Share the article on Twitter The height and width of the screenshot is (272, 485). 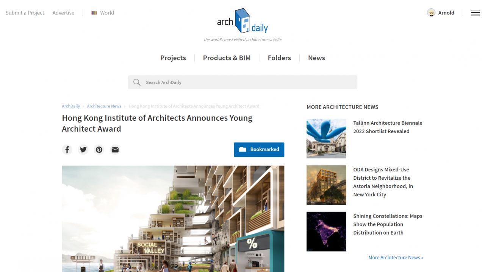[x=83, y=150]
